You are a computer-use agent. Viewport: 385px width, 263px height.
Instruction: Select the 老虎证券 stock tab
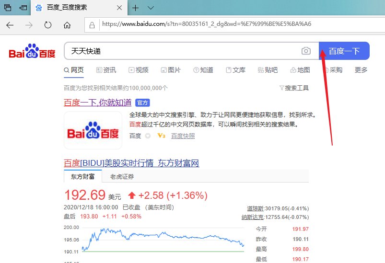click(122, 177)
